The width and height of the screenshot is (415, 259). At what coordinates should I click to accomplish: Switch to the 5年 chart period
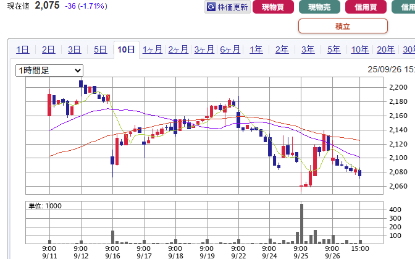click(334, 49)
